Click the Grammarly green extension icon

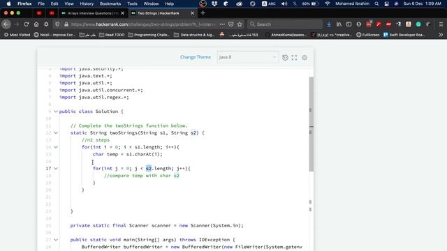click(x=418, y=24)
